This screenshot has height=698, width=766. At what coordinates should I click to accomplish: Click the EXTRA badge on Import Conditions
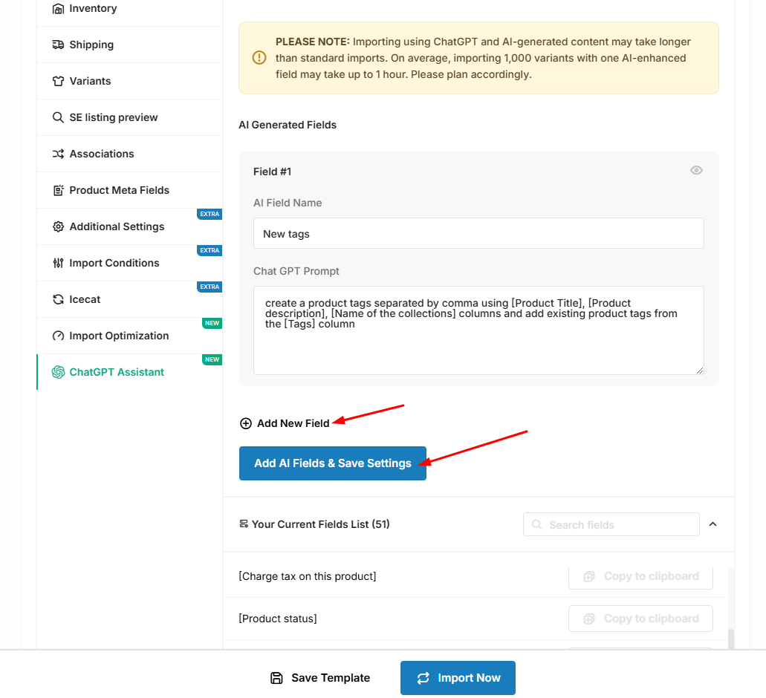tap(210, 250)
